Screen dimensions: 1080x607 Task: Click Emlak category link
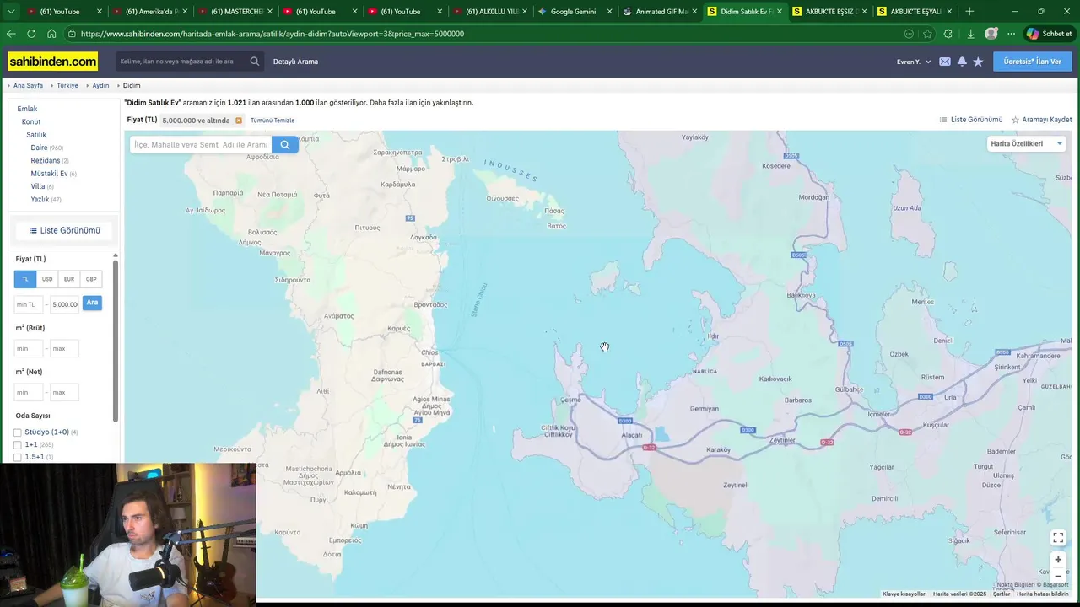pyautogui.click(x=27, y=109)
